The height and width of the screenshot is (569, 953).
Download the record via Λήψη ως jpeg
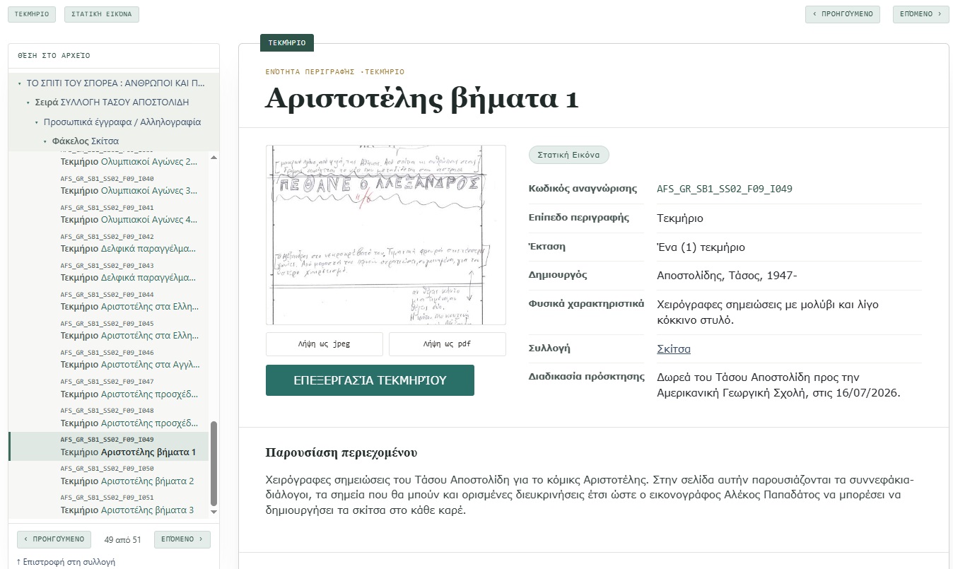coord(325,344)
